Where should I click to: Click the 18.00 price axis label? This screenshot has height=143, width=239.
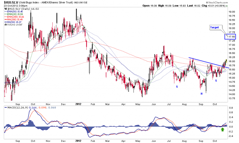click(232, 28)
